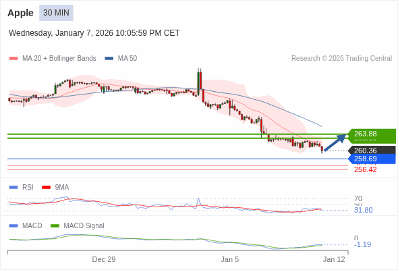Click the 'Jan 5' date axis label
This screenshot has height=270, width=398.
(230, 259)
